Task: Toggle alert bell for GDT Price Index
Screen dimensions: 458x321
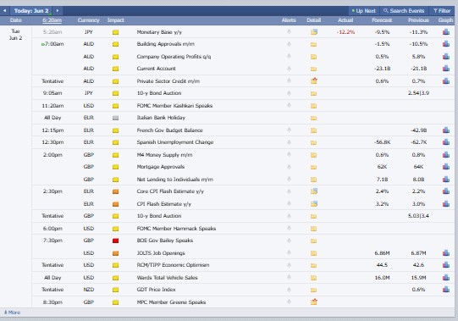Action: coord(289,290)
